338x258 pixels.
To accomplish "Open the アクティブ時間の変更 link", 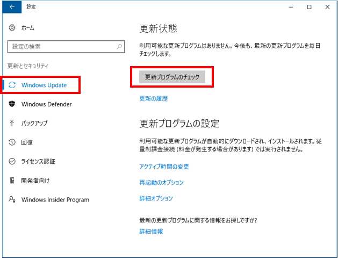I will (164, 167).
